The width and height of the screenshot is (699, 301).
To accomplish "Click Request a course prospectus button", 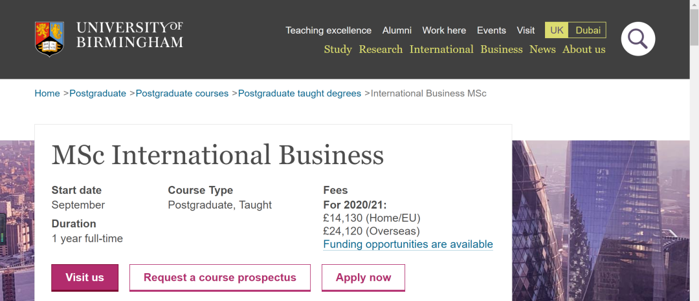I will 220,278.
